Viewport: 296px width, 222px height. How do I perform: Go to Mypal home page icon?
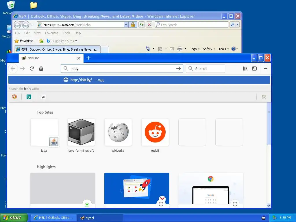[41, 69]
